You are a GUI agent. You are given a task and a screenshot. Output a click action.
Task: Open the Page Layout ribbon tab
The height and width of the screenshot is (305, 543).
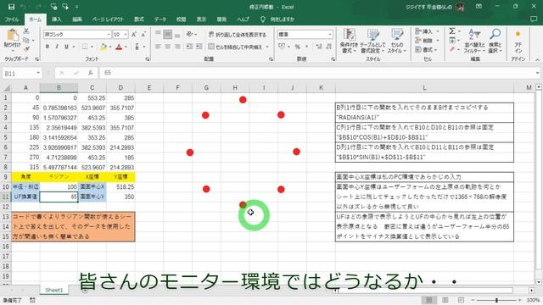click(108, 19)
